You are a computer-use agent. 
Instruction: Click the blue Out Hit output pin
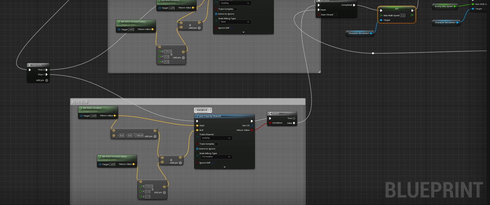252,126
